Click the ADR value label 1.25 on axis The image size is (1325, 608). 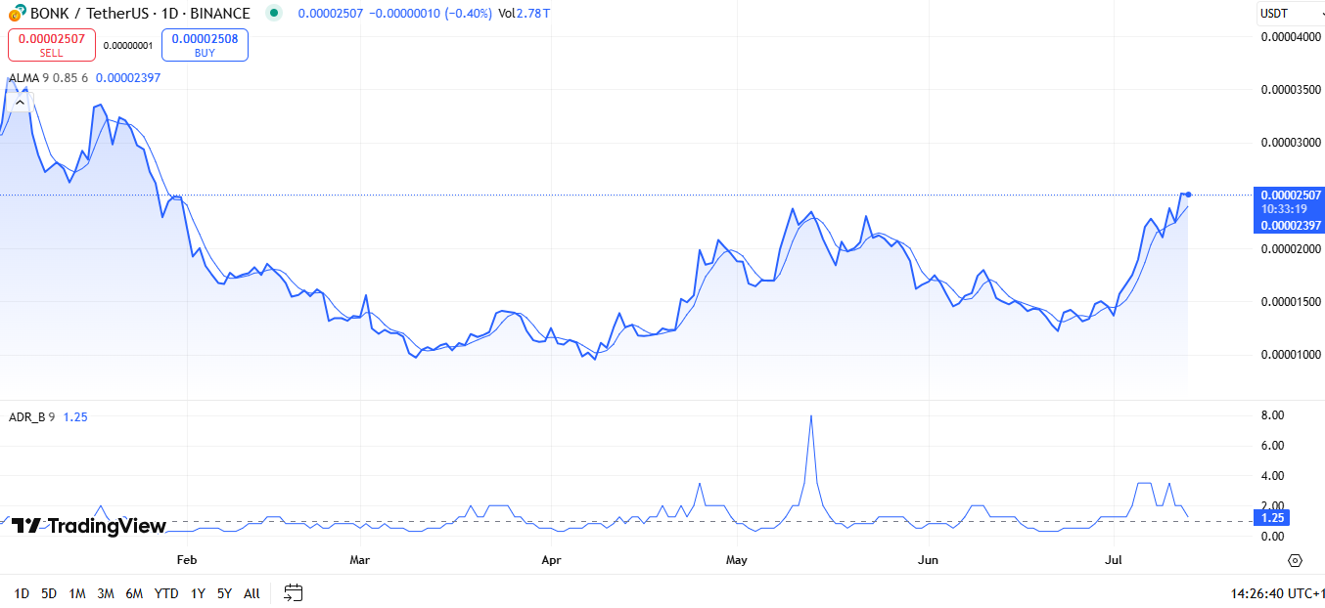pyautogui.click(x=1272, y=518)
